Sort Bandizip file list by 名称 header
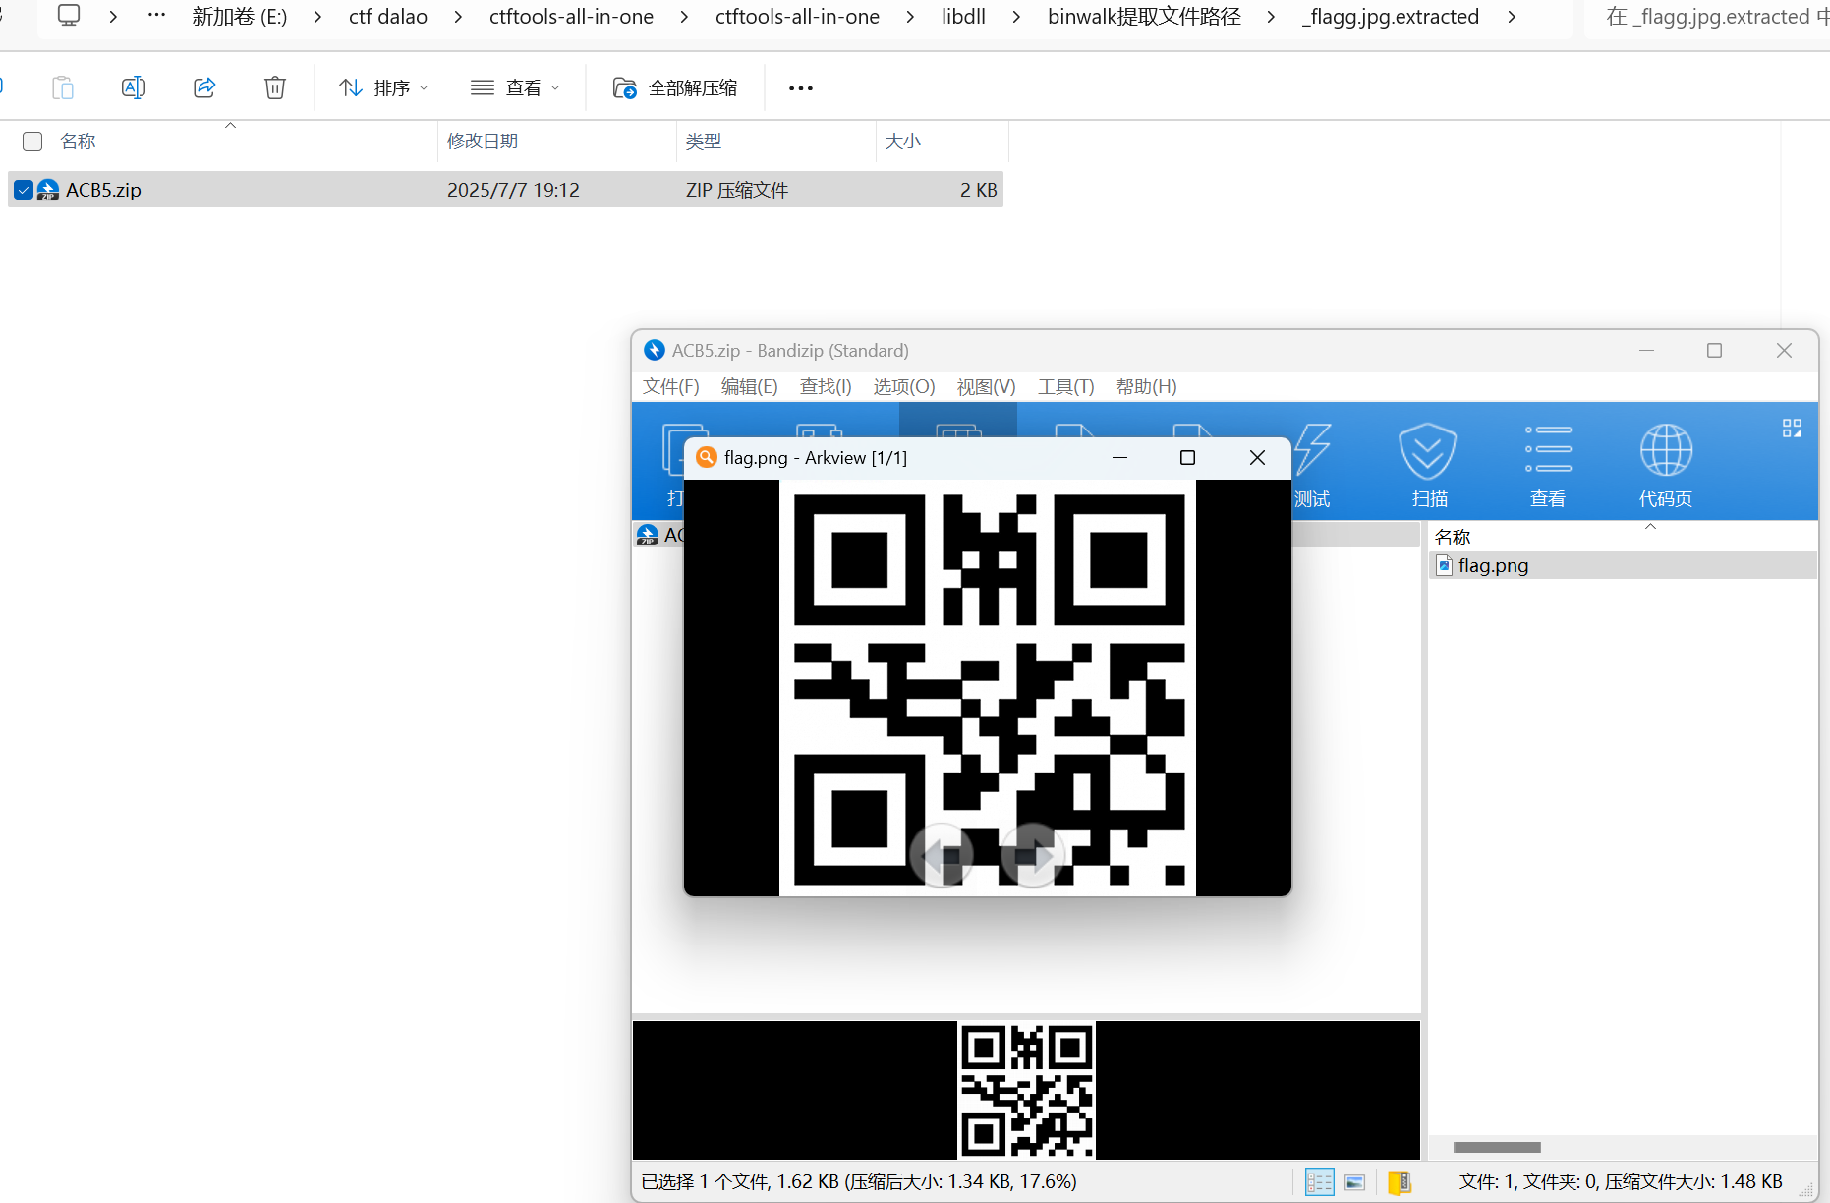The width and height of the screenshot is (1830, 1203). [1453, 537]
